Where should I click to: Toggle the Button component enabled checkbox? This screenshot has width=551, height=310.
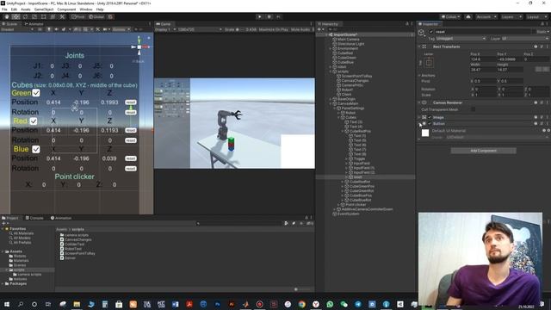coord(430,124)
